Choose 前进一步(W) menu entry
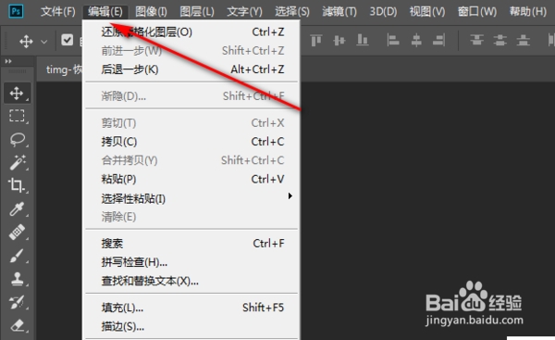555x340 pixels. 191,51
